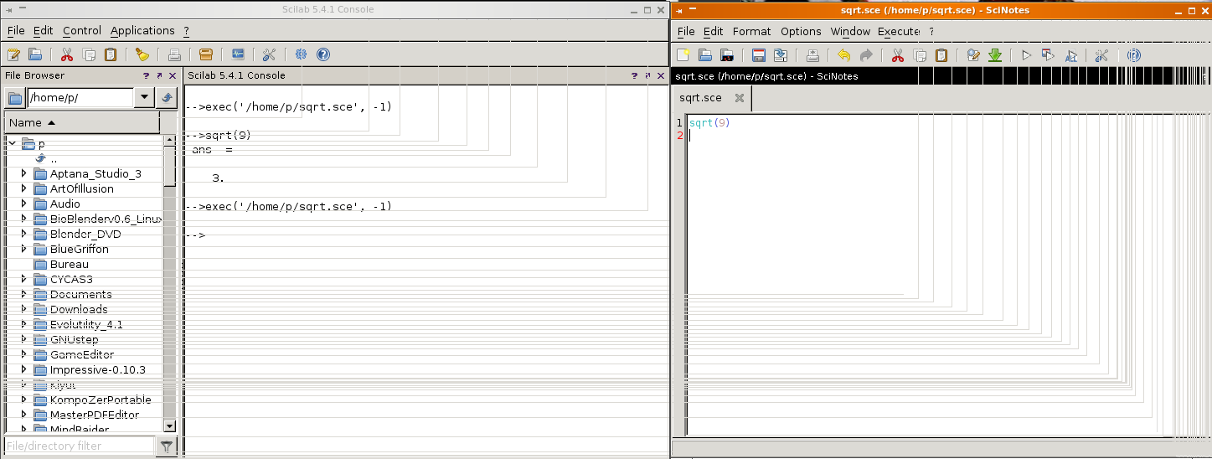Click Cut scissors icon in Console toolbar
The image size is (1212, 459).
coord(66,54)
